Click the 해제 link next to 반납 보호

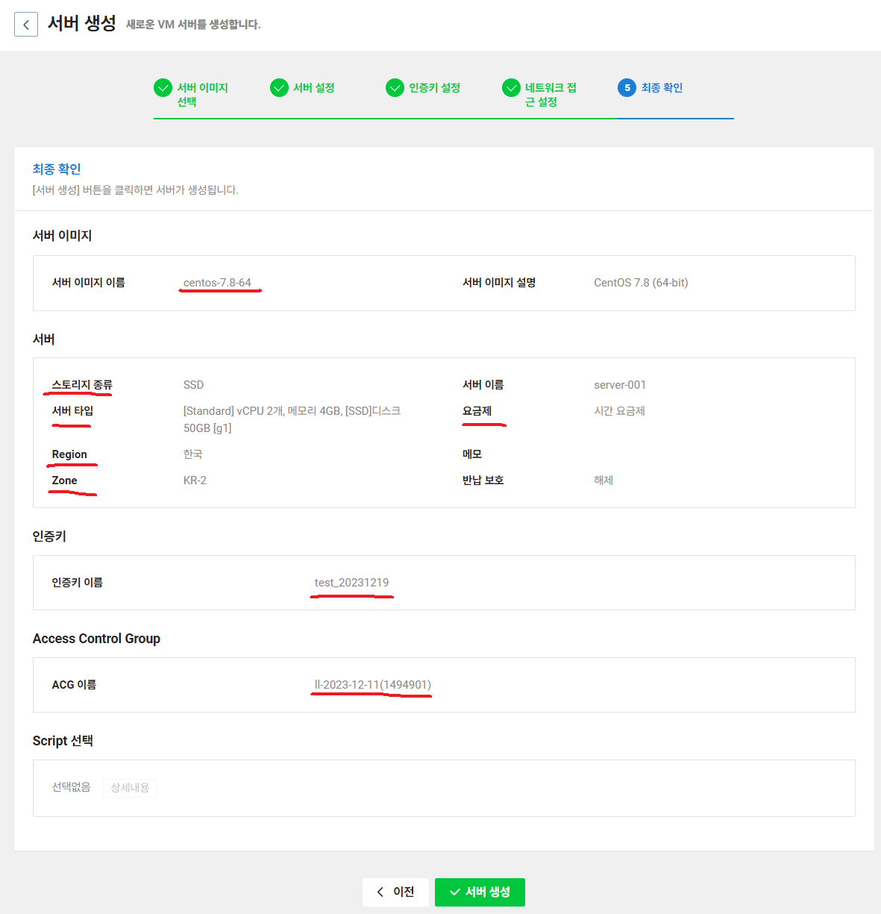point(603,480)
